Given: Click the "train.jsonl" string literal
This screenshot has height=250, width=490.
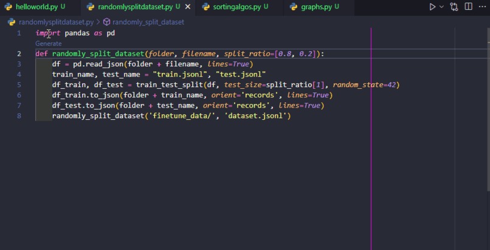Looking at the screenshot, I should (x=180, y=74).
